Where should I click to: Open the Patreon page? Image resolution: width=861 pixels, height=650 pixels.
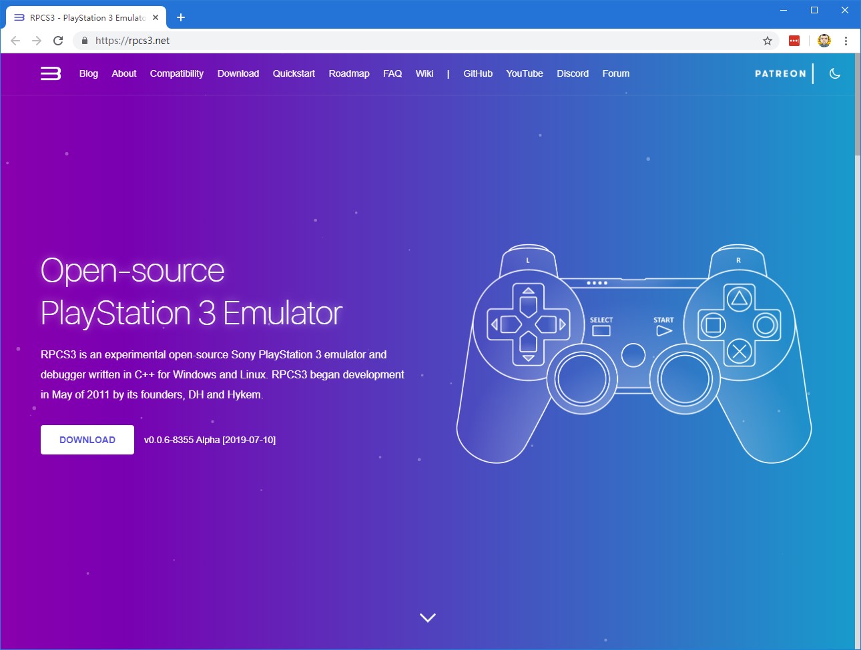click(780, 73)
